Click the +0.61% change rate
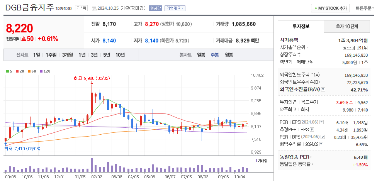377x181 pixels. [x=48, y=39]
